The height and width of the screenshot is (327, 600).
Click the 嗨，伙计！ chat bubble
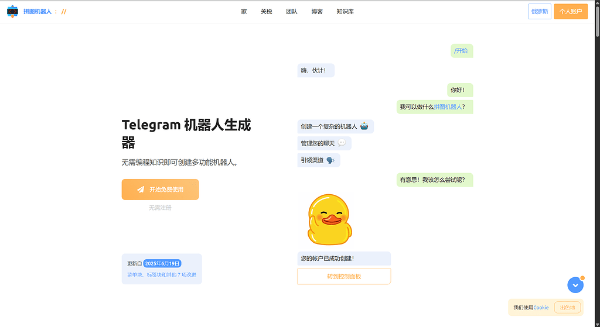coord(316,70)
